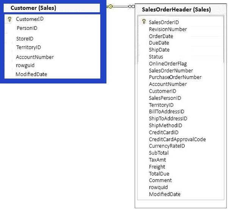The height and width of the screenshot is (214, 228).
Task: Click the RevisionNumber column
Action: point(168,29)
